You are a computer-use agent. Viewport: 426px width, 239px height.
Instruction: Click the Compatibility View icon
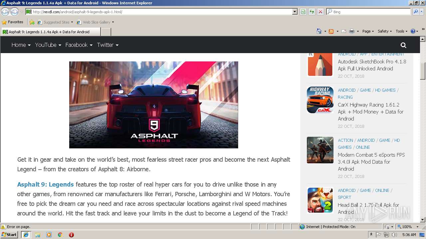pyautogui.click(x=303, y=12)
